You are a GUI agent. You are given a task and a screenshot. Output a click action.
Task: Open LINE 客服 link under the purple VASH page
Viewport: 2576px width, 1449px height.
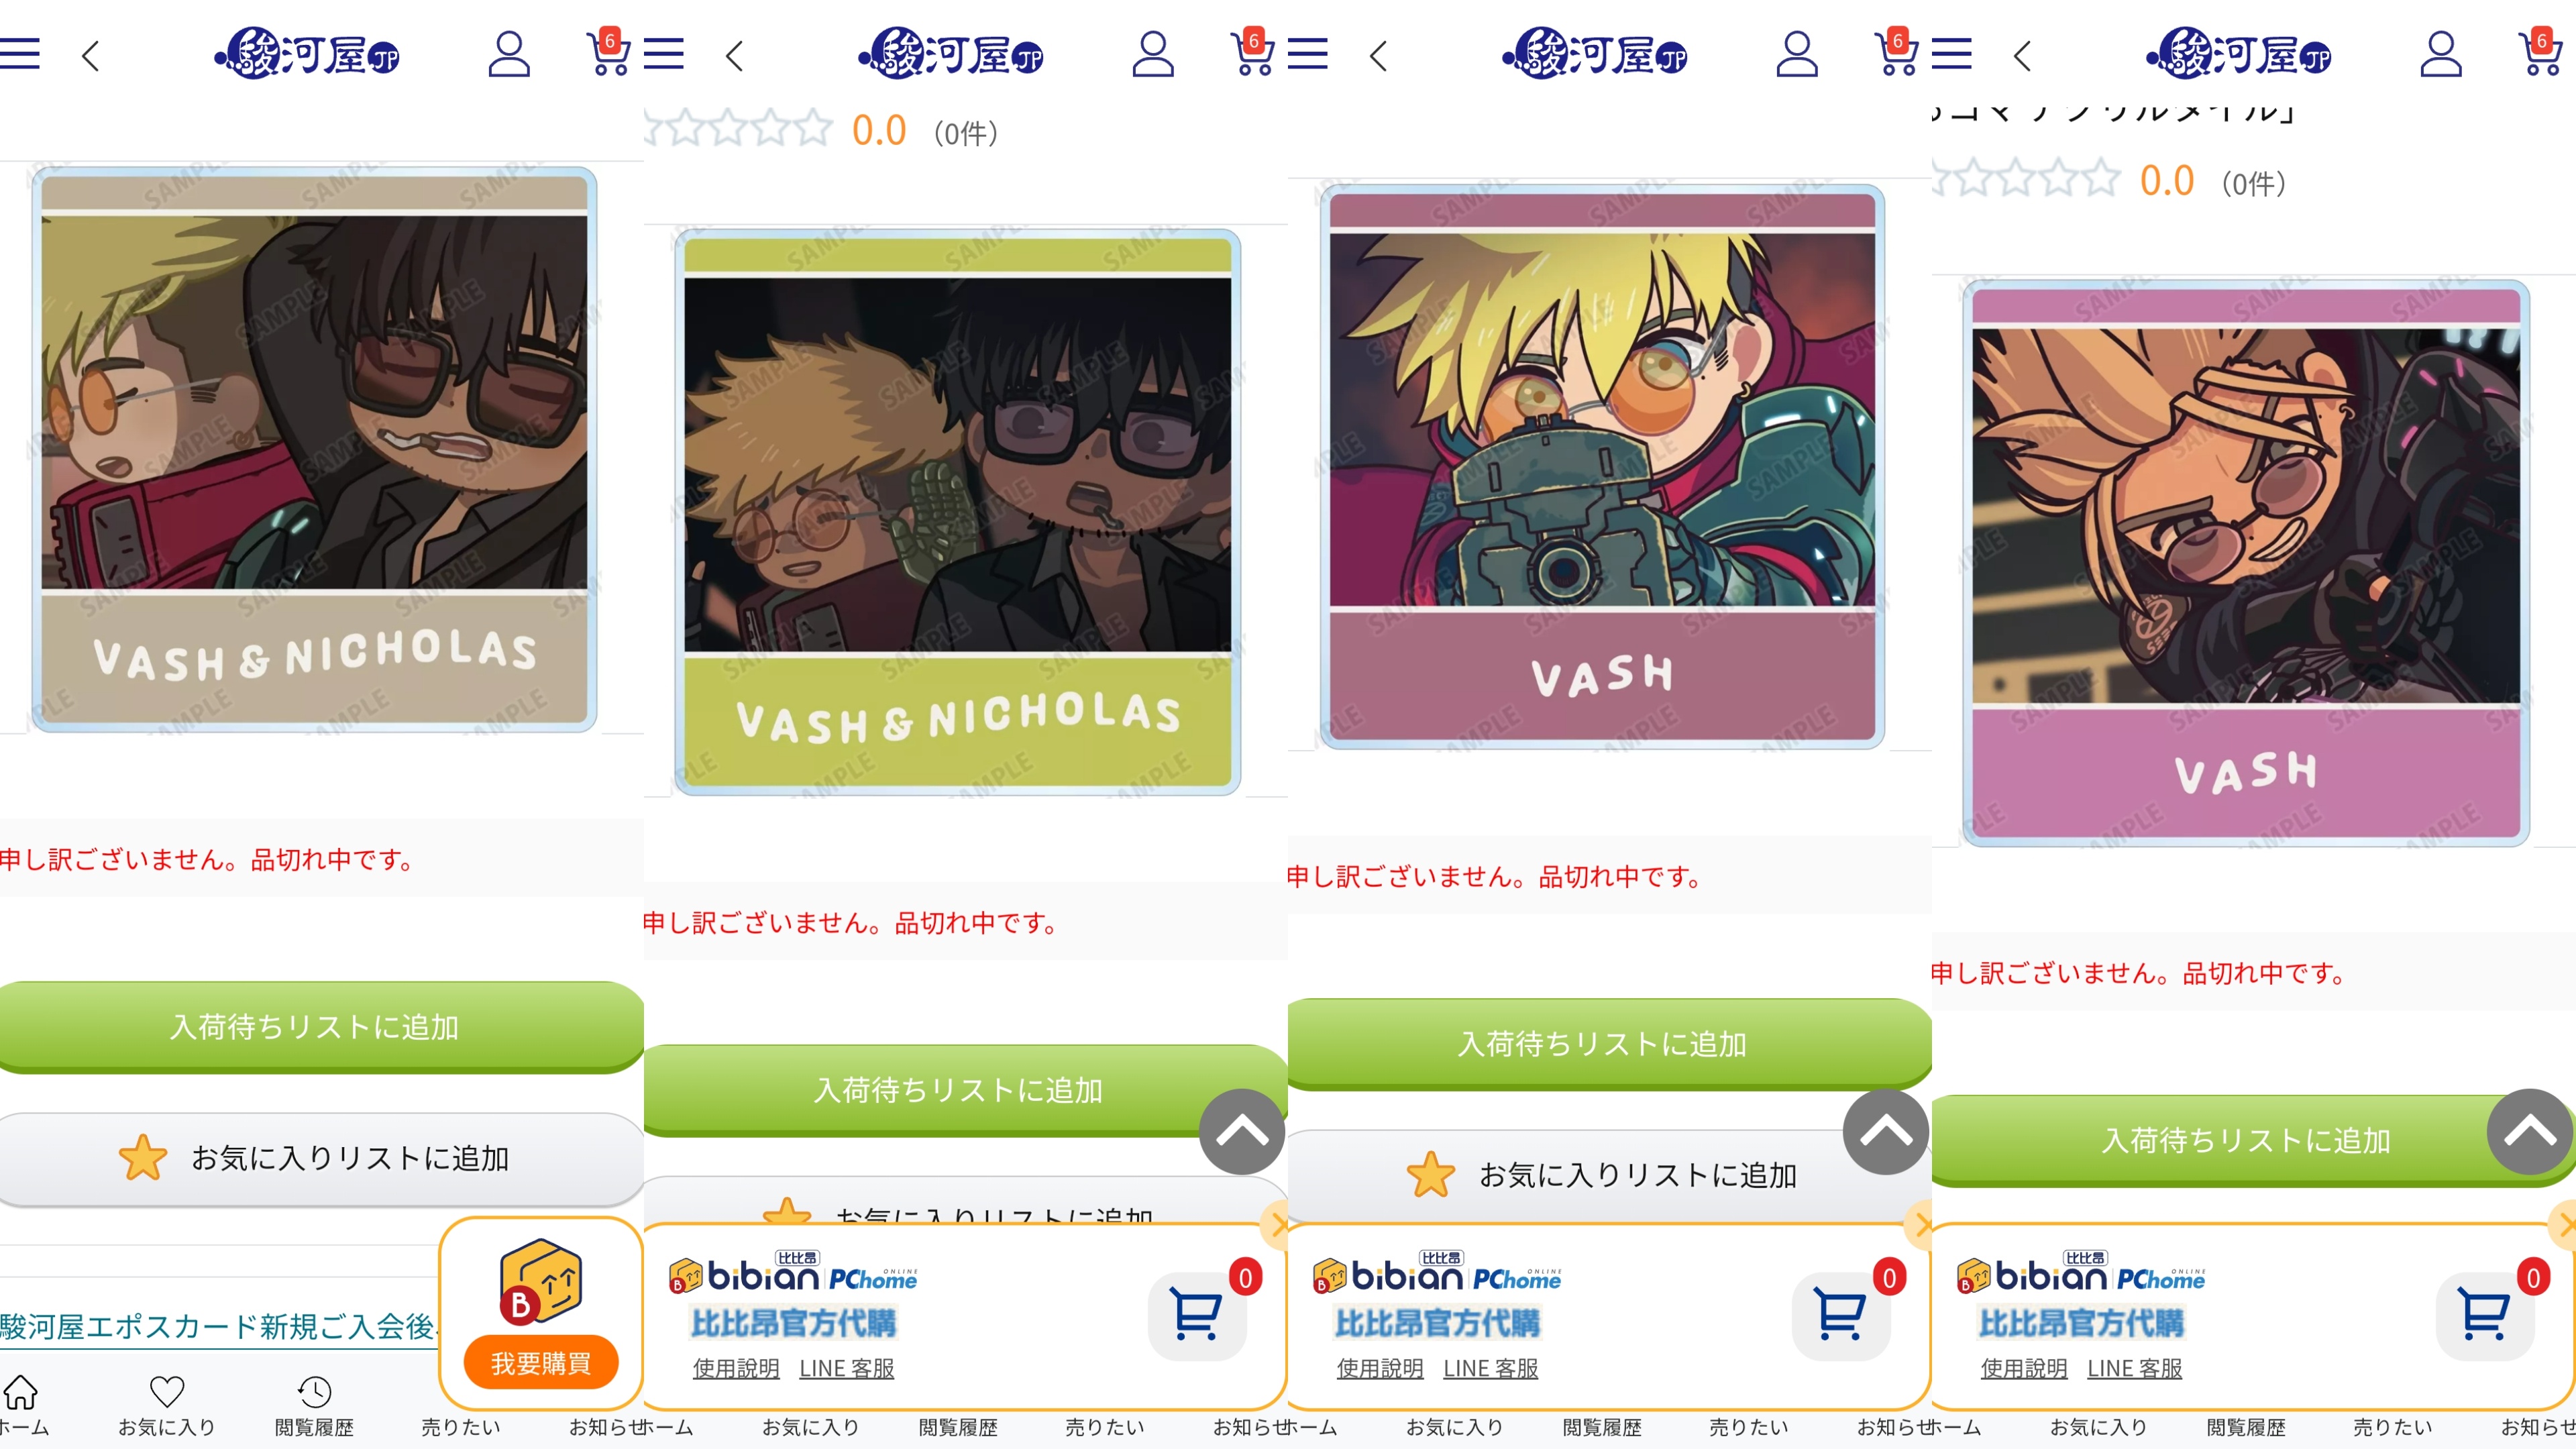[x=2135, y=1368]
